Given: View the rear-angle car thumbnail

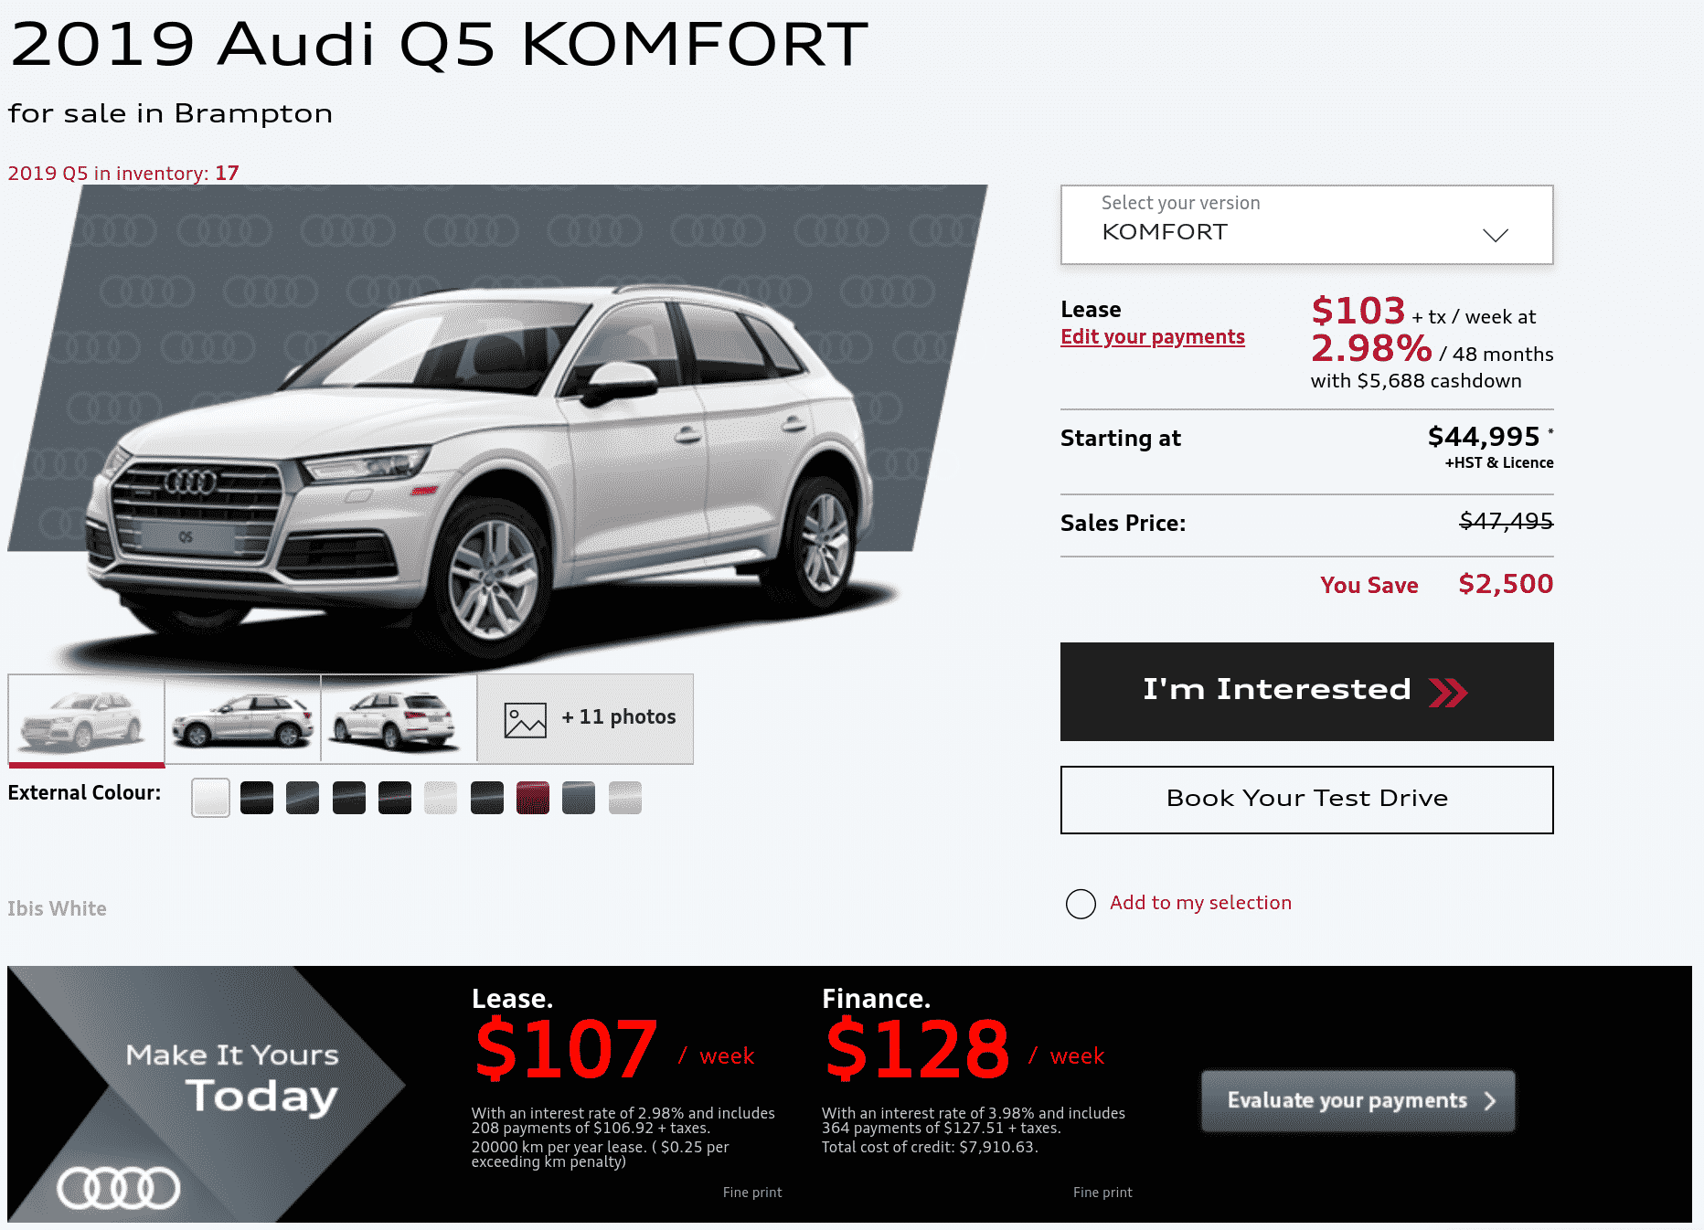Looking at the screenshot, I should (399, 719).
